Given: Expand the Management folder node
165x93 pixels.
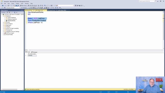Looking at the screenshot, I should (x=3, y=30).
